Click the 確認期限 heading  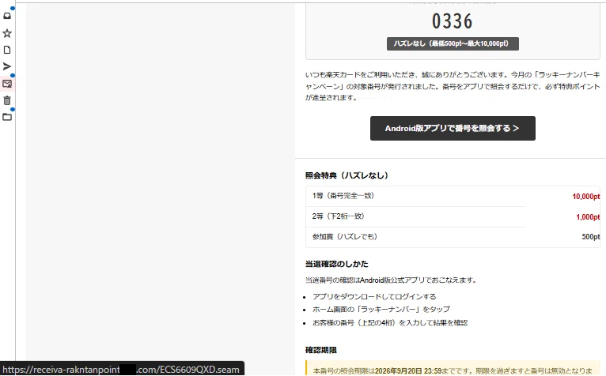[x=321, y=350]
